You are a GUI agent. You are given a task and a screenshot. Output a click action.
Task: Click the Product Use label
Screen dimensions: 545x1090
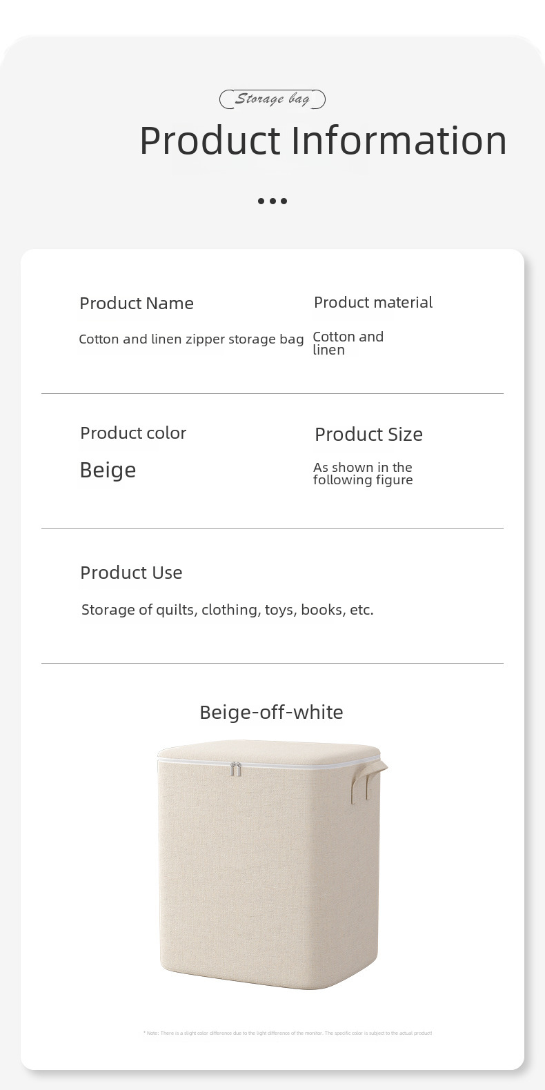point(131,573)
